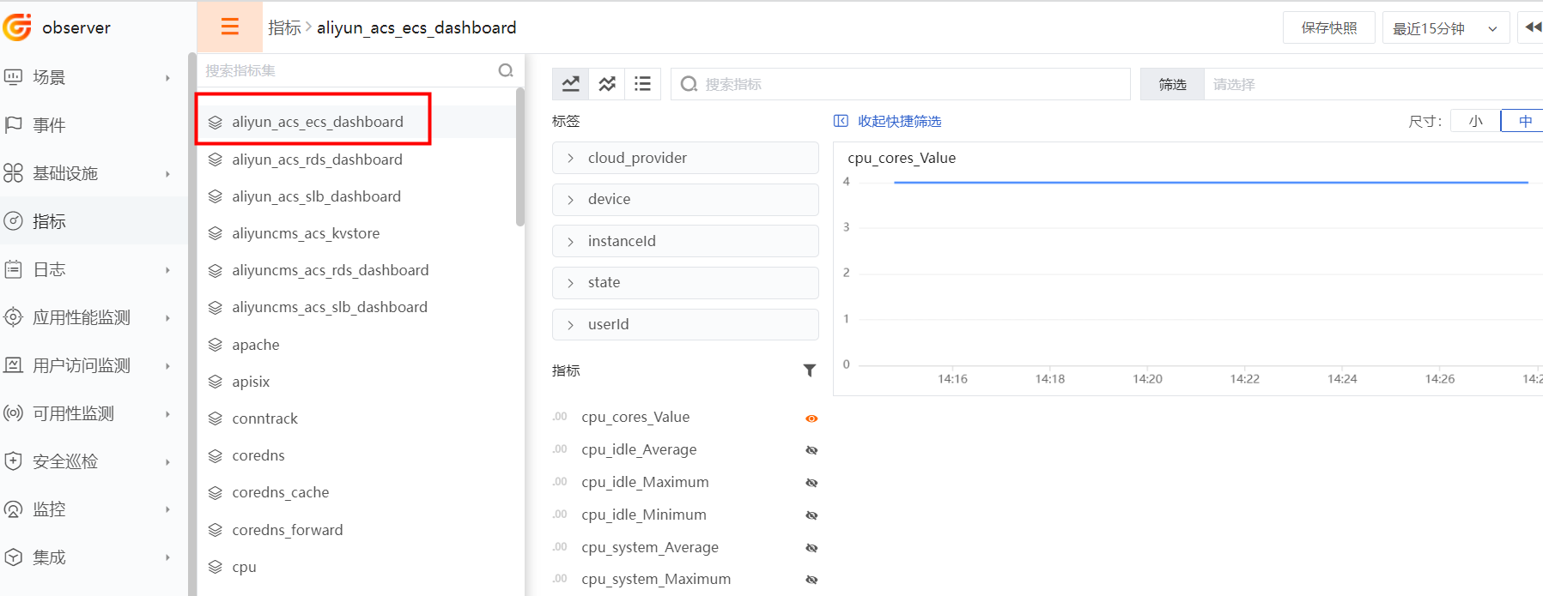Switch to list view icon

pyautogui.click(x=642, y=84)
